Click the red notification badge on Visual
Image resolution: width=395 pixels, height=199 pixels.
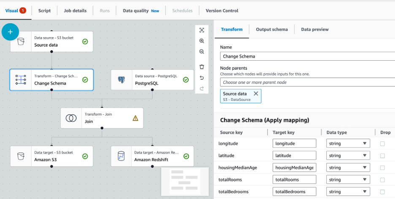(23, 11)
